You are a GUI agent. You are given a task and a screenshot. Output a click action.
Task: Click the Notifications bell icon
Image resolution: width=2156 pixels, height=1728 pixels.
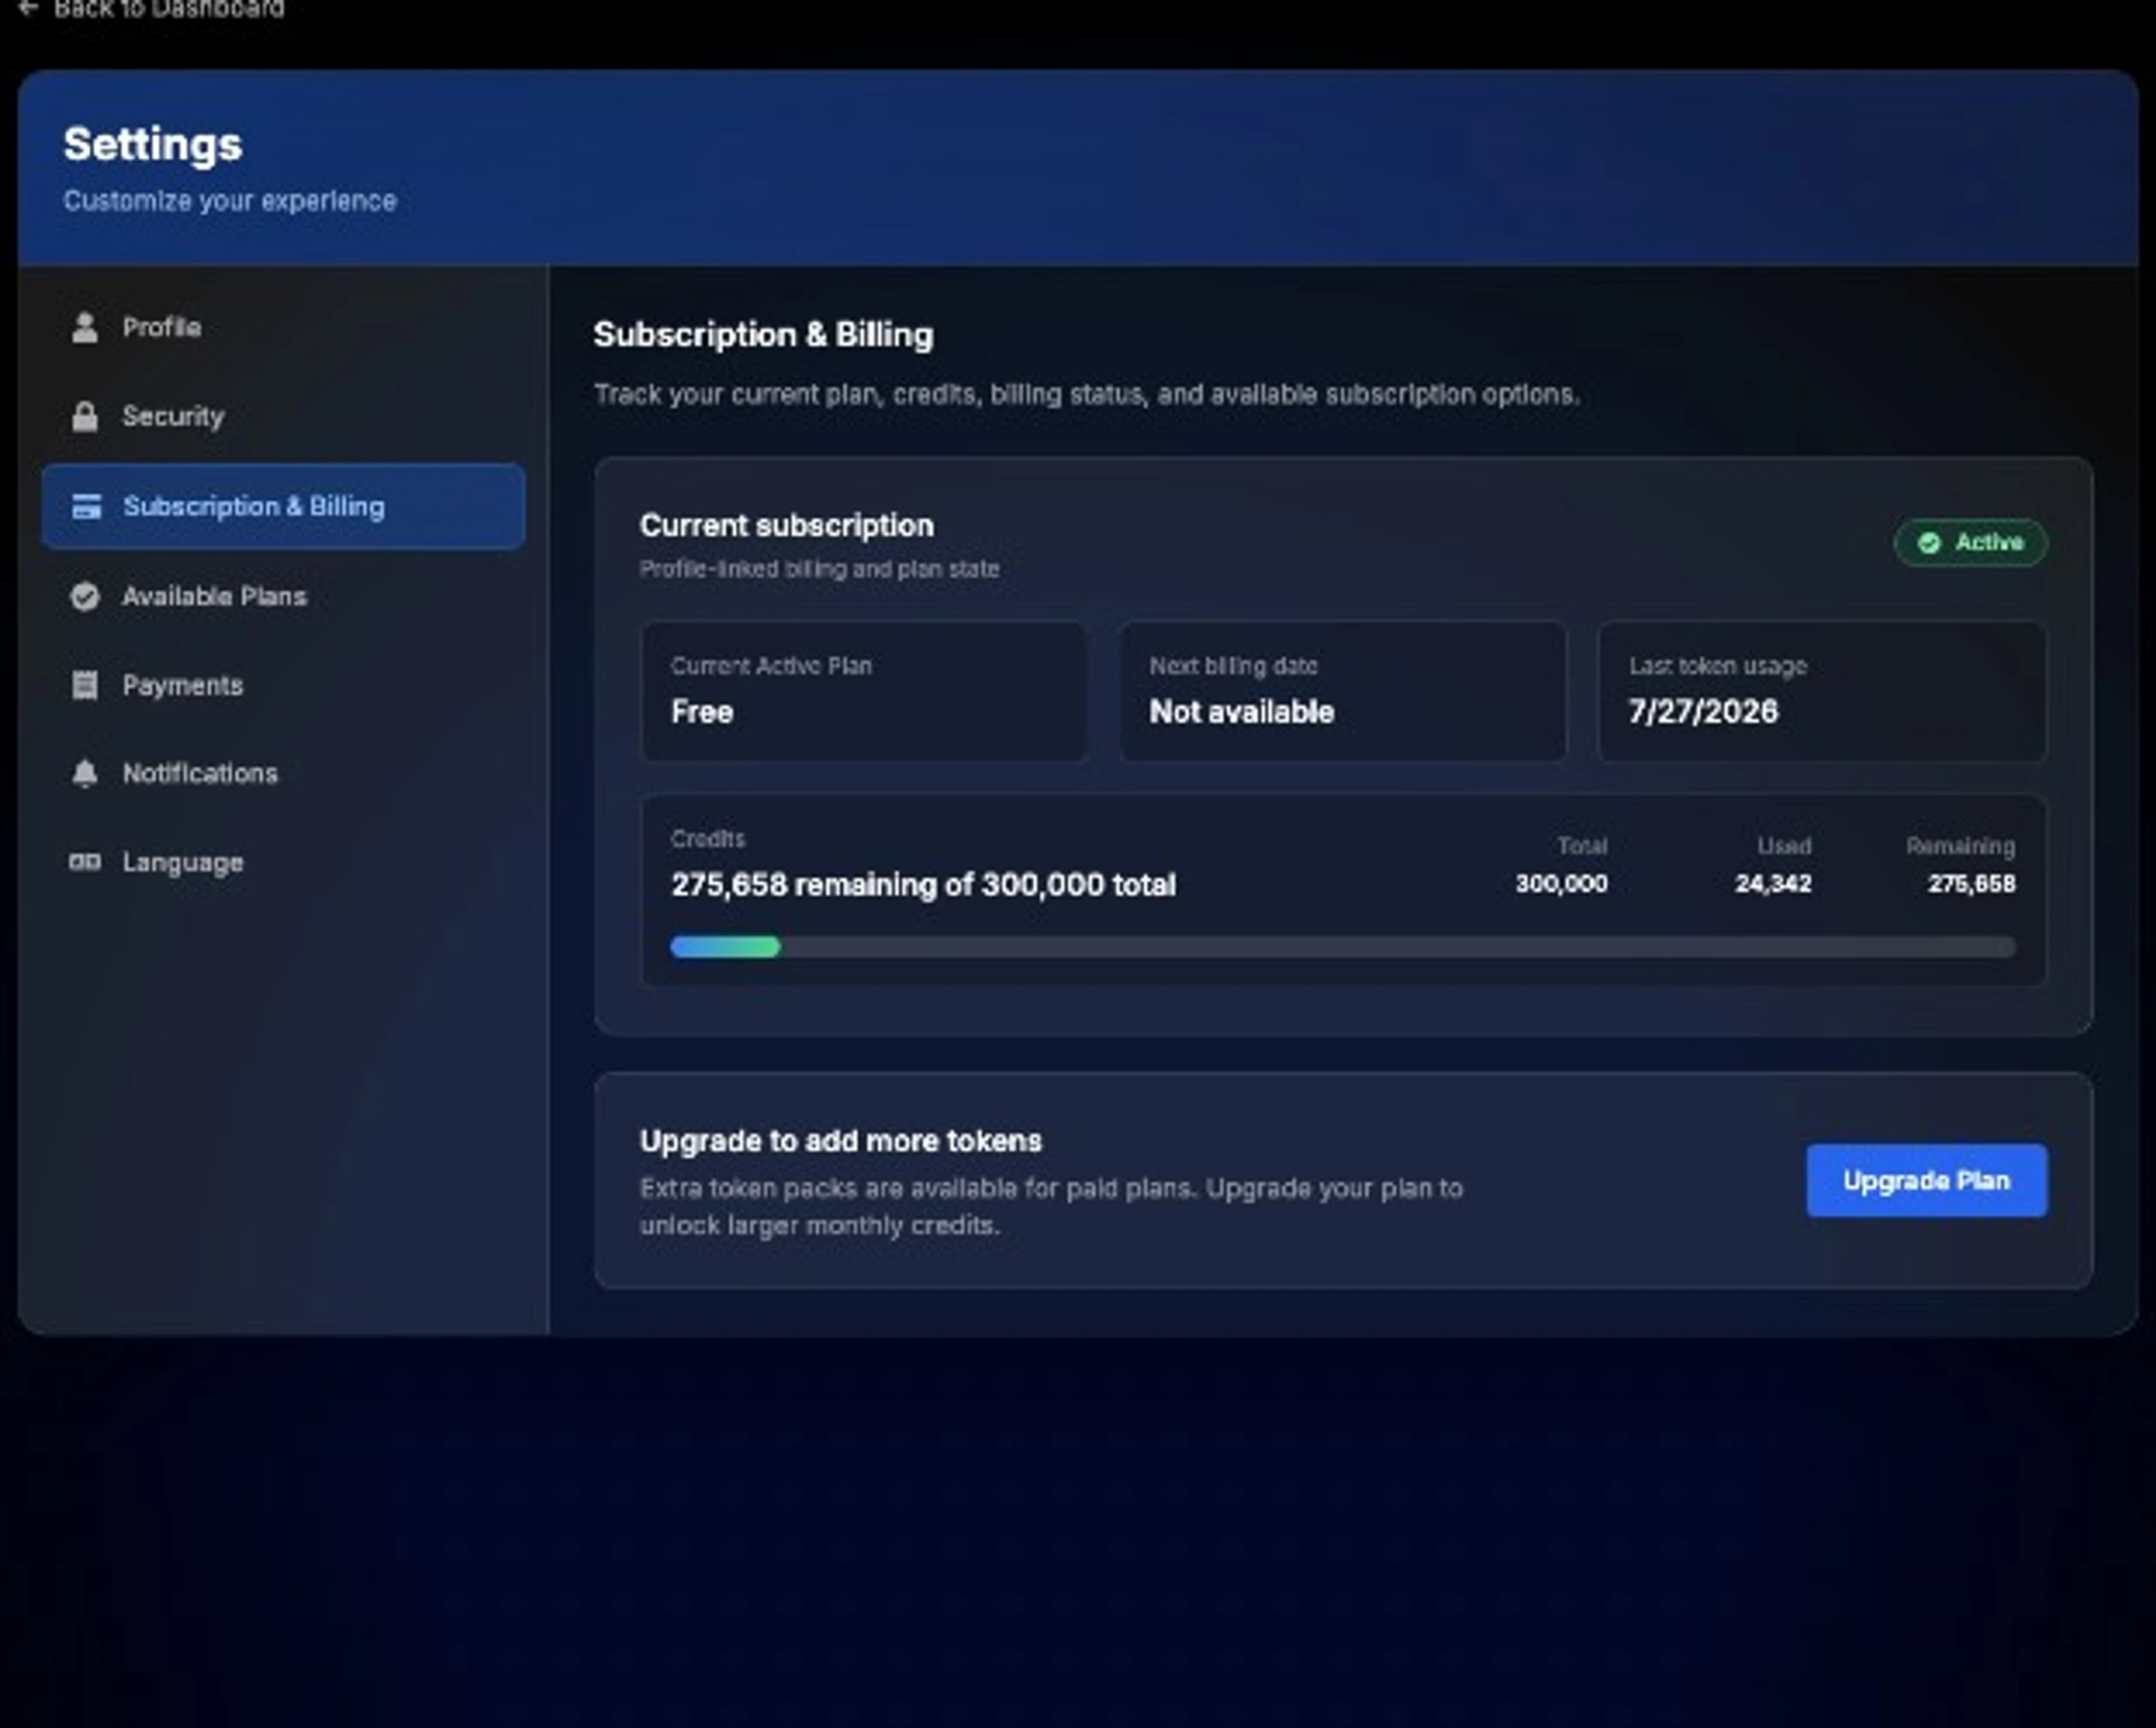pyautogui.click(x=85, y=773)
